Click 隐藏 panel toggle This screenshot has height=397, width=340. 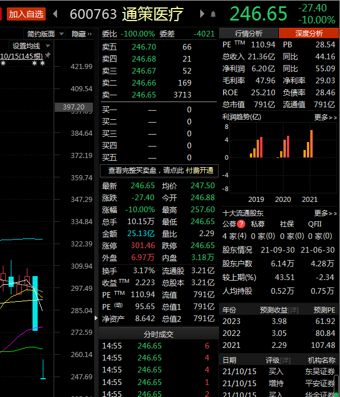(x=82, y=34)
